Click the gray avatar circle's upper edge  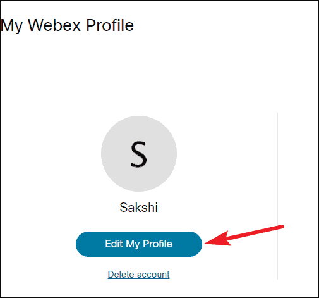coord(139,116)
